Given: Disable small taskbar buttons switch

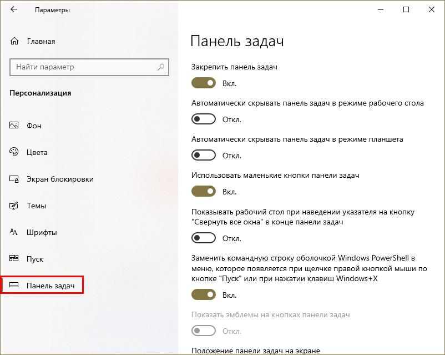Looking at the screenshot, I should click(x=204, y=191).
